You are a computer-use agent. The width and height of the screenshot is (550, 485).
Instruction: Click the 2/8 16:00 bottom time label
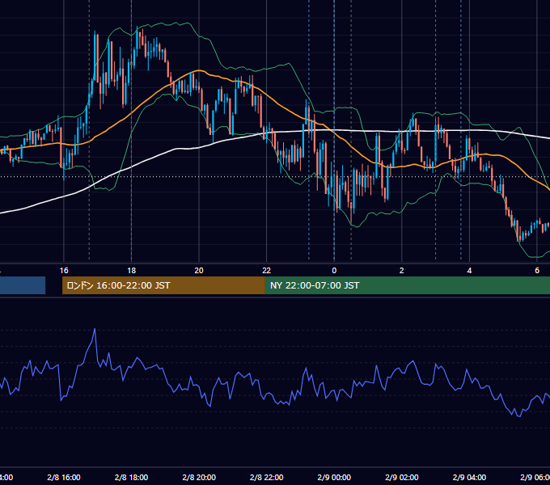coord(64,477)
